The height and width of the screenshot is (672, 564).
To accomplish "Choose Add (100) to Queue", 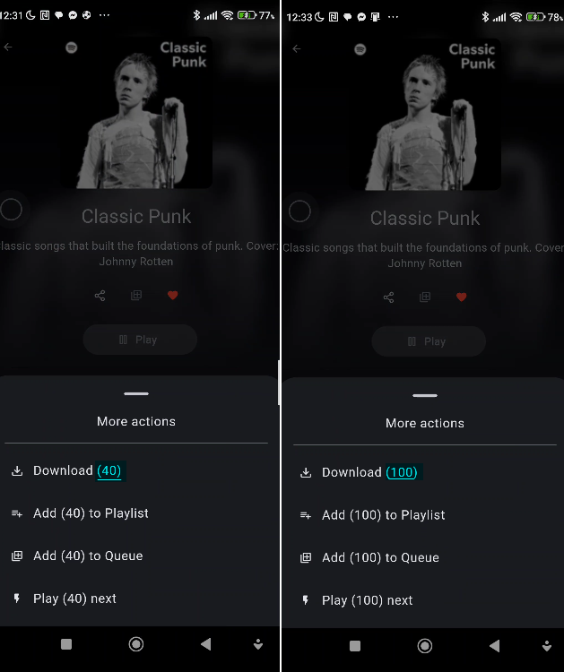I will tap(423, 557).
